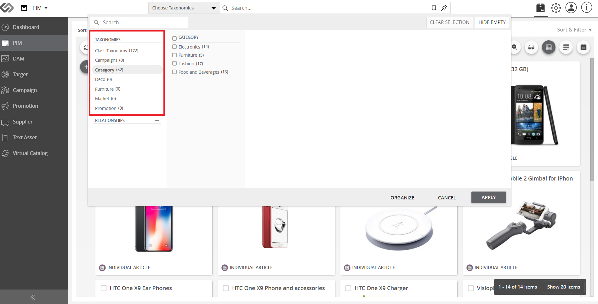
Task: Open the user profile icon
Action: (571, 8)
